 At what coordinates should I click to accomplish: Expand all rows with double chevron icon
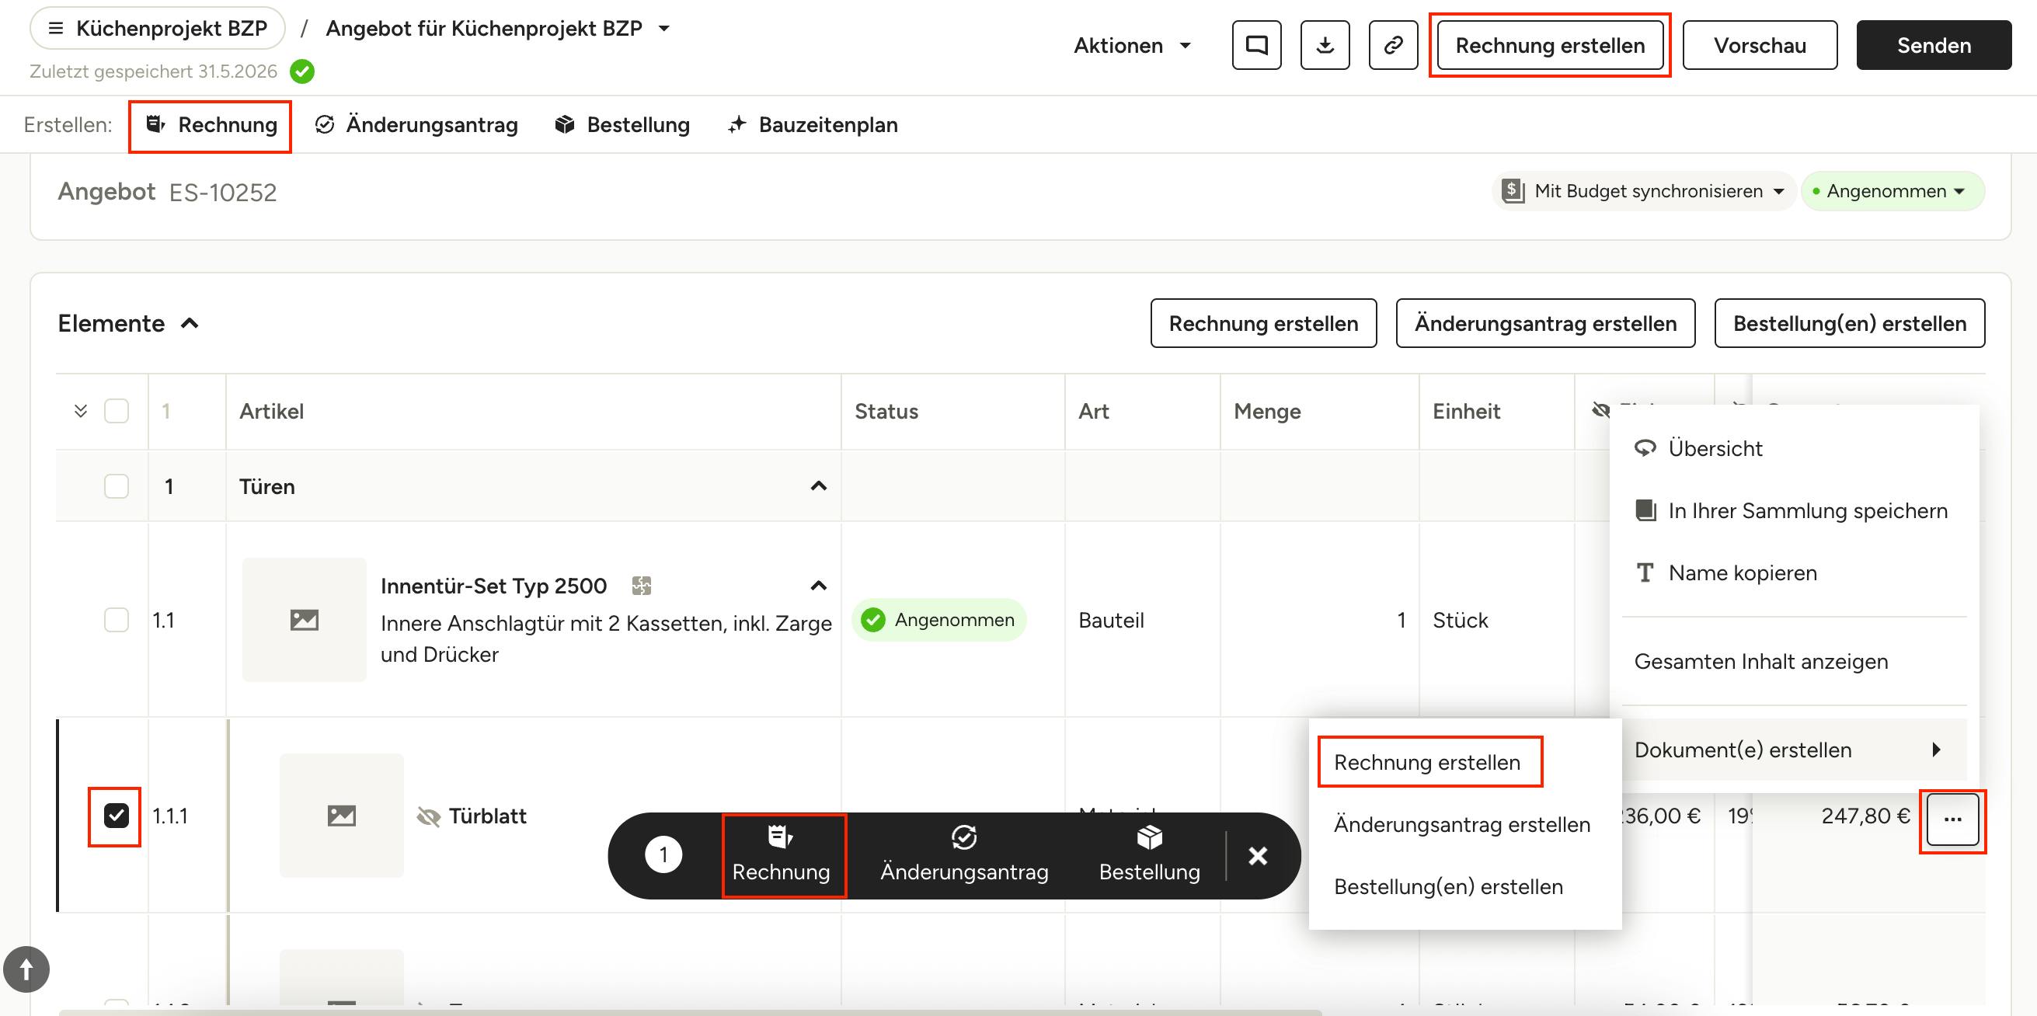(x=80, y=410)
